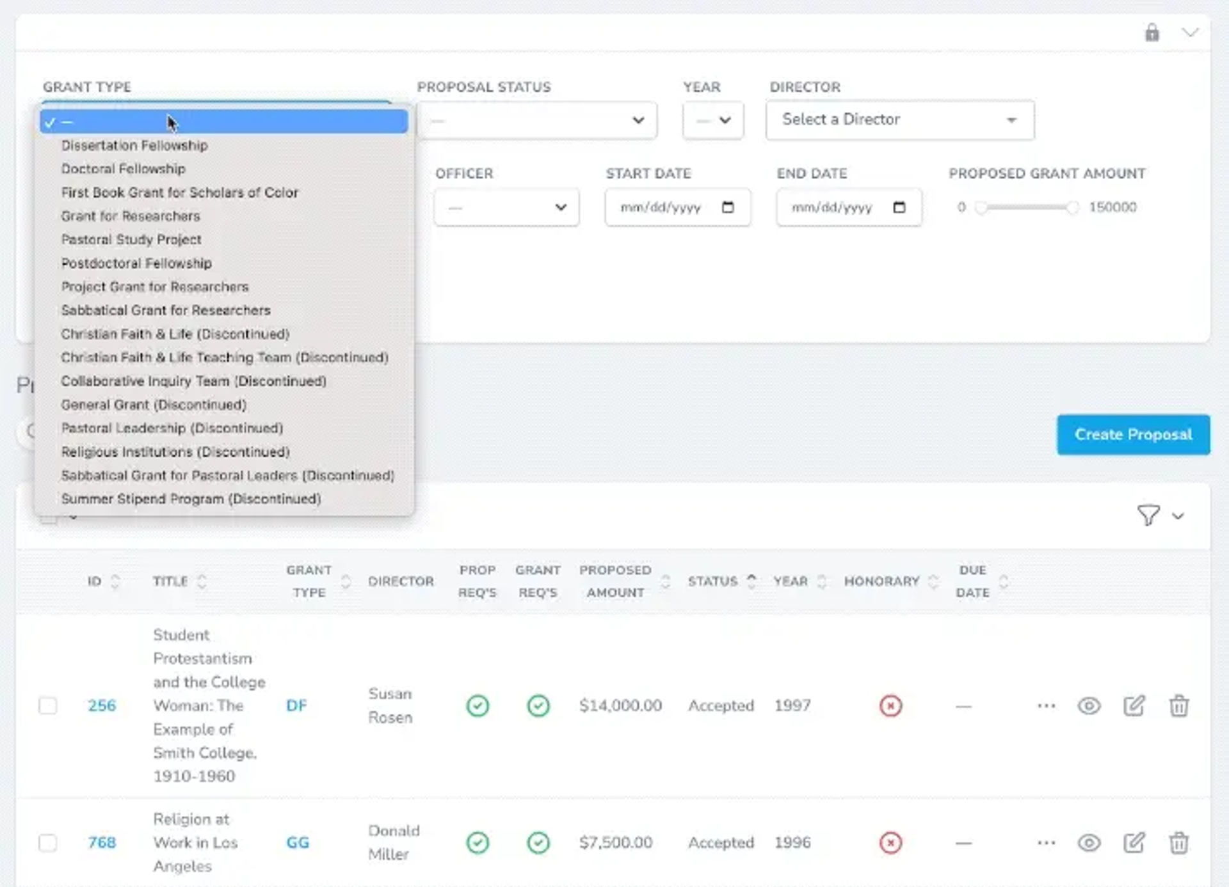Screen dimensions: 1229x887
Task: Expand the Officer dropdown
Action: coord(506,207)
